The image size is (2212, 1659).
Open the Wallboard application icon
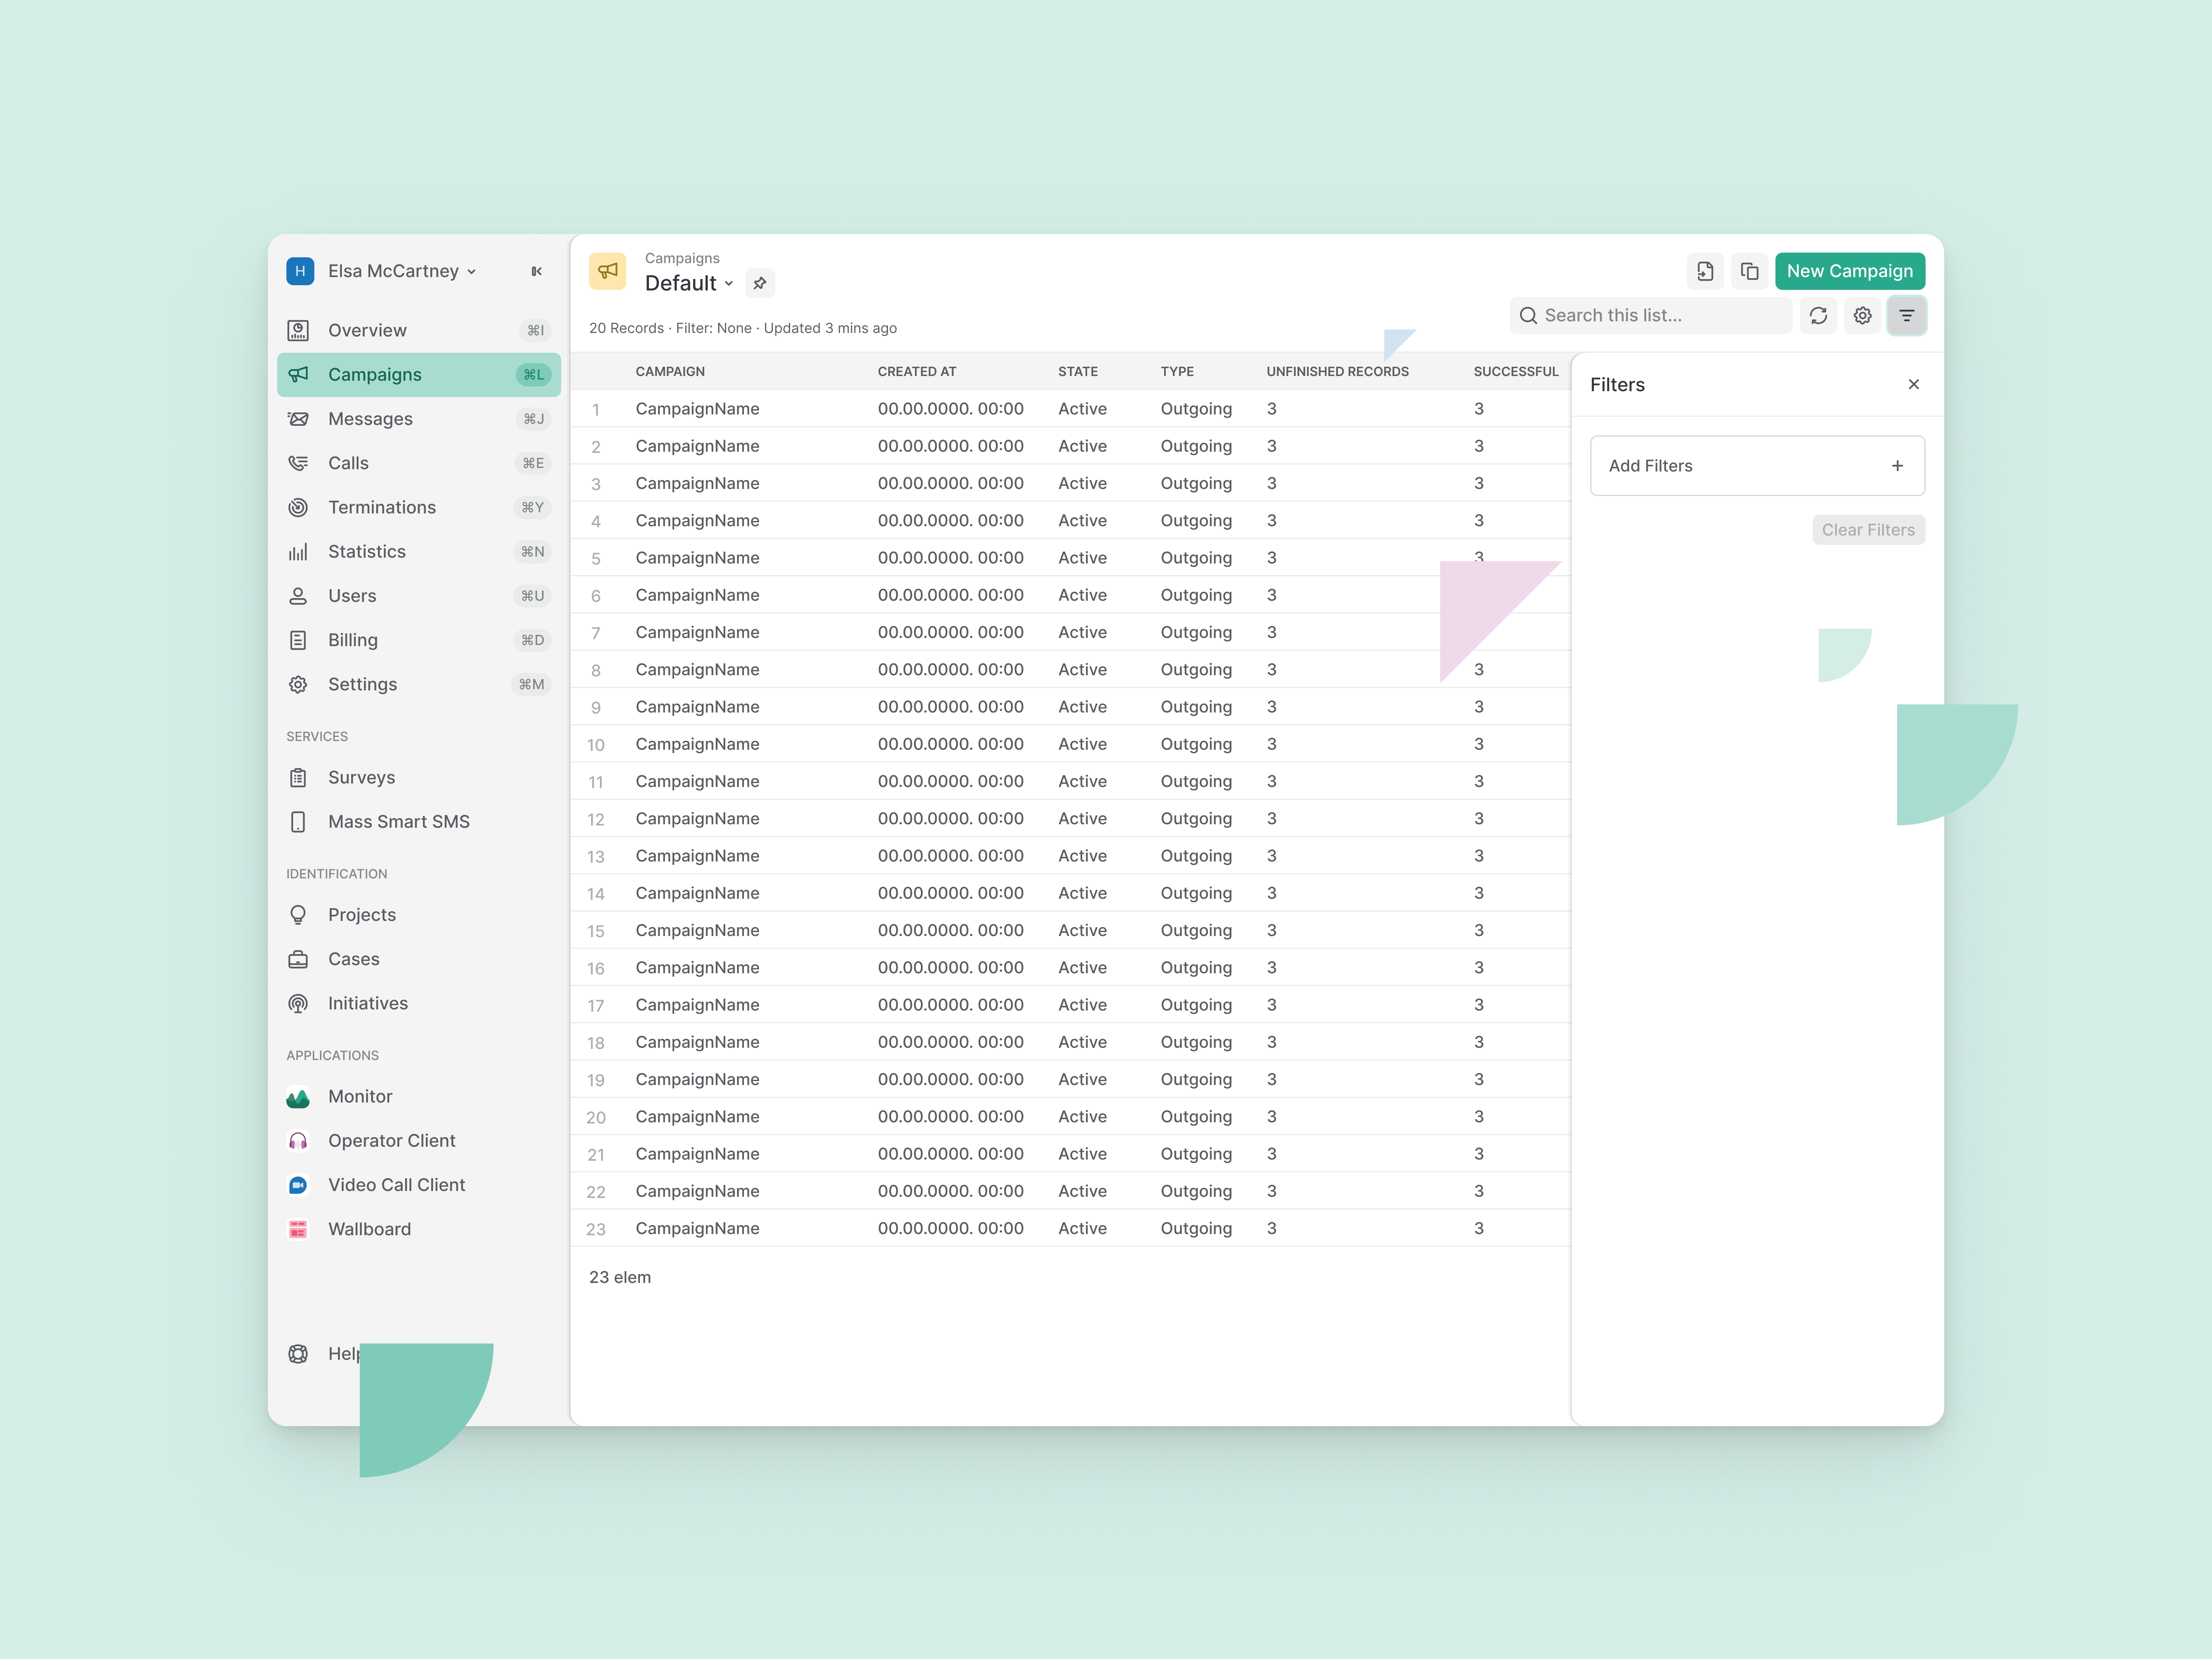tap(298, 1229)
